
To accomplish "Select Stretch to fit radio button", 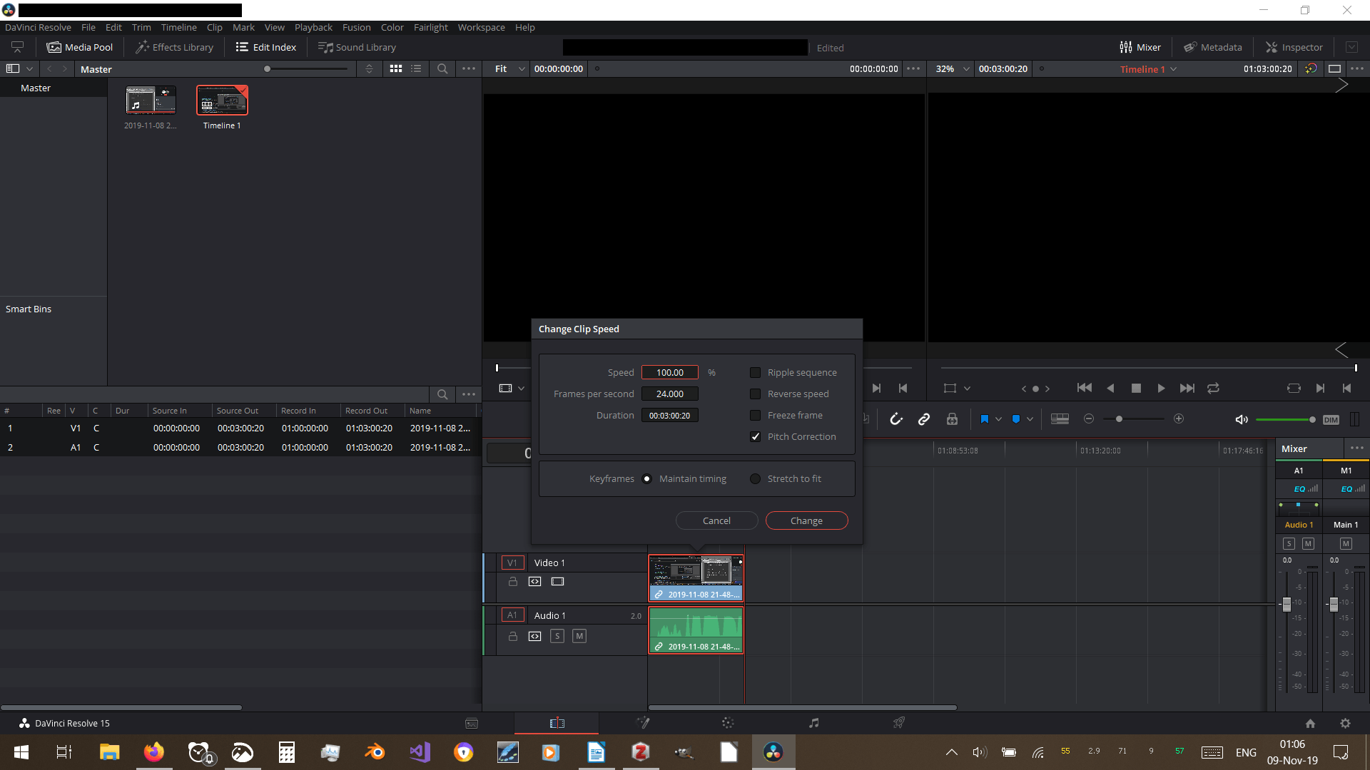I will [x=755, y=478].
